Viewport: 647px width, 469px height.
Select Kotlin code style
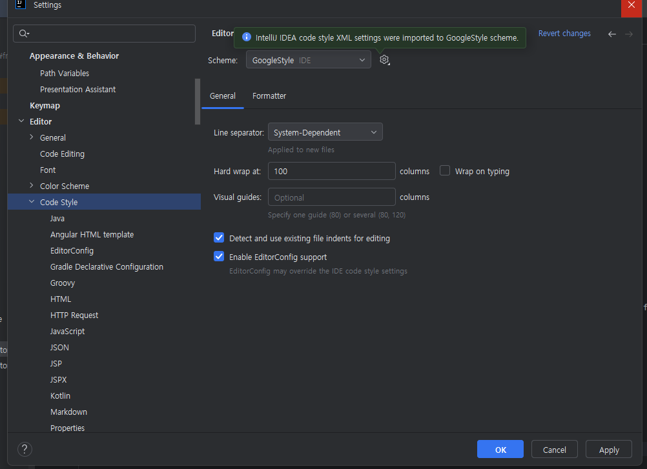(x=60, y=395)
